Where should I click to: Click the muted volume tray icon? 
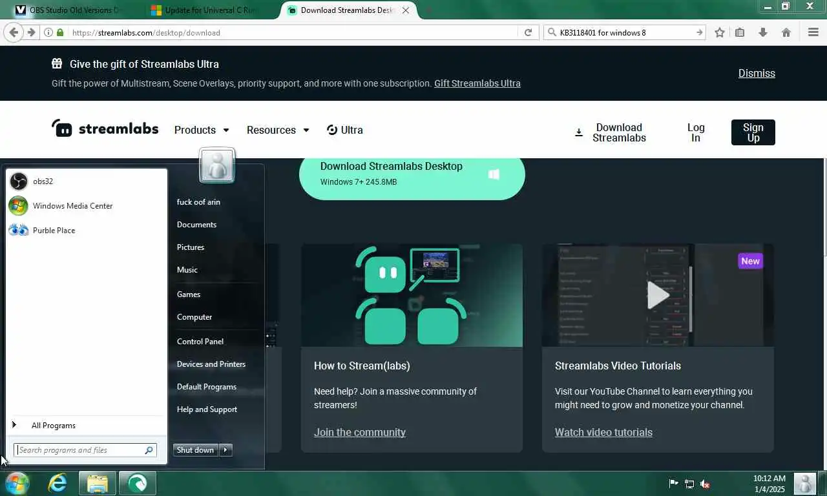[x=706, y=483]
